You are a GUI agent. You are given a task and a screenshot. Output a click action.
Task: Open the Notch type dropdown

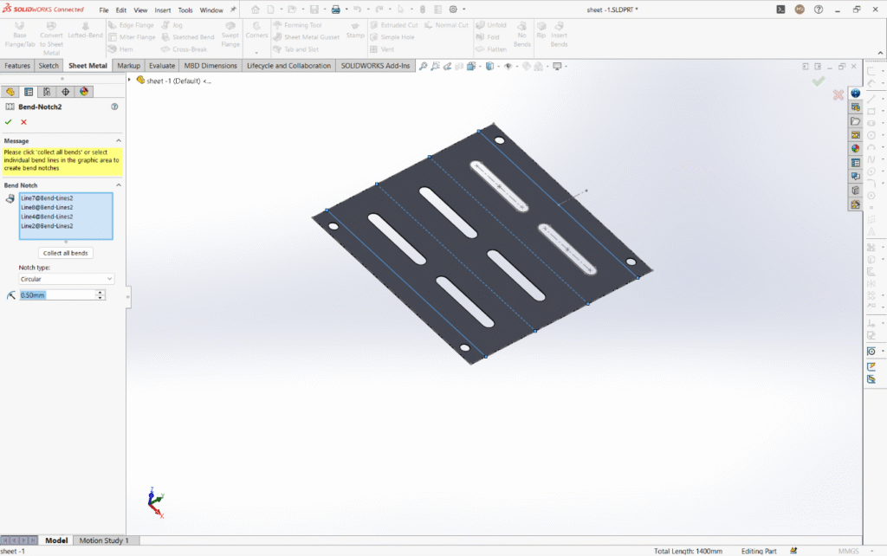67,279
